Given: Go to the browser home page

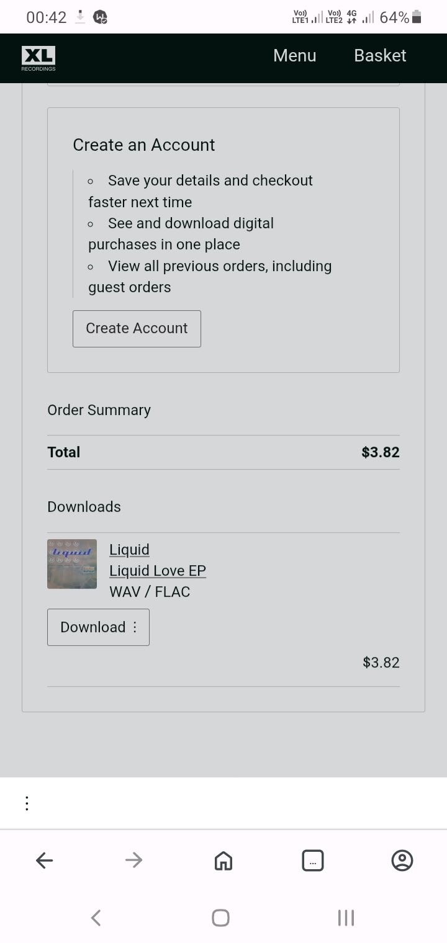Looking at the screenshot, I should click(x=223, y=860).
